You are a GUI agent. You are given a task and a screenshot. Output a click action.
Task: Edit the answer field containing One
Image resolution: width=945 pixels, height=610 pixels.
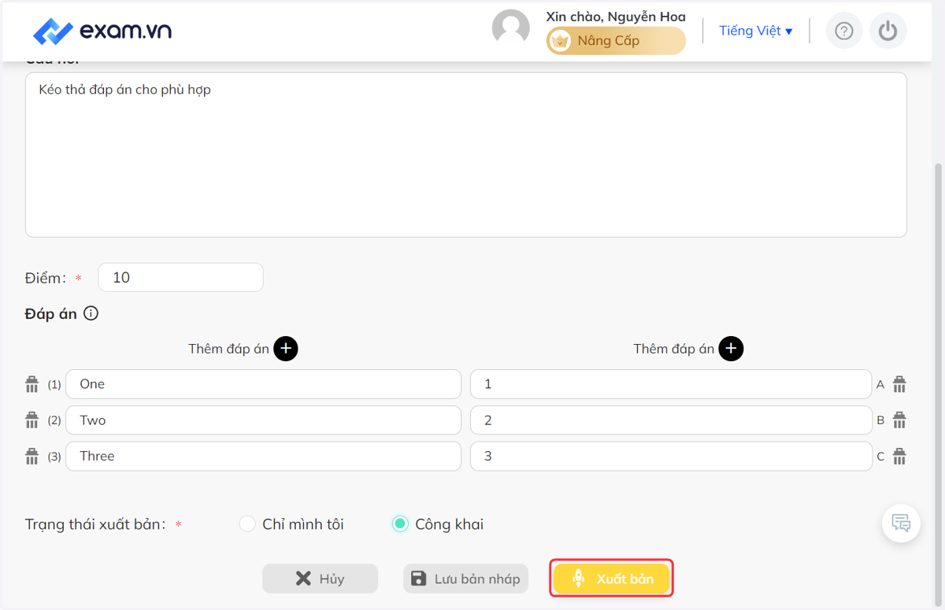click(264, 384)
